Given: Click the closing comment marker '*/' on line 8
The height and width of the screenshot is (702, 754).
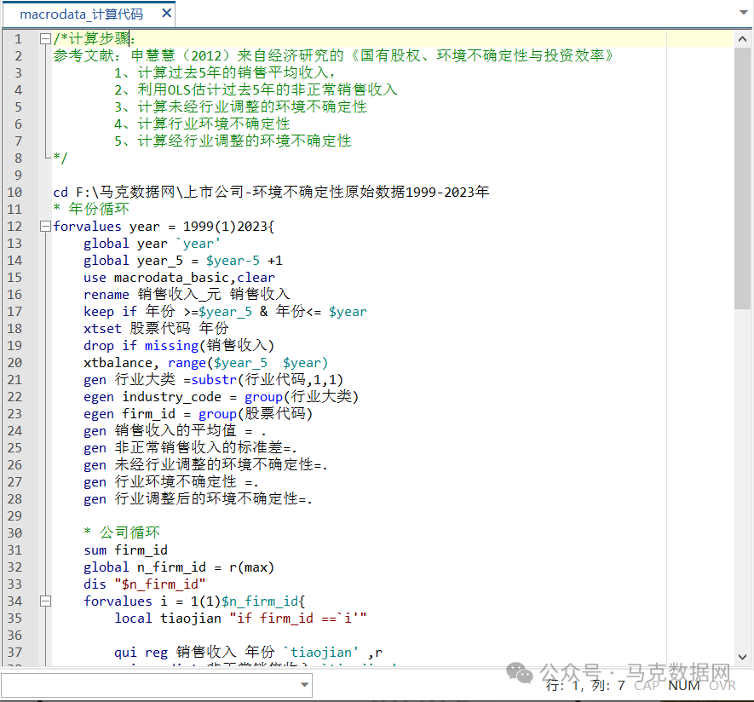Looking at the screenshot, I should (60, 158).
